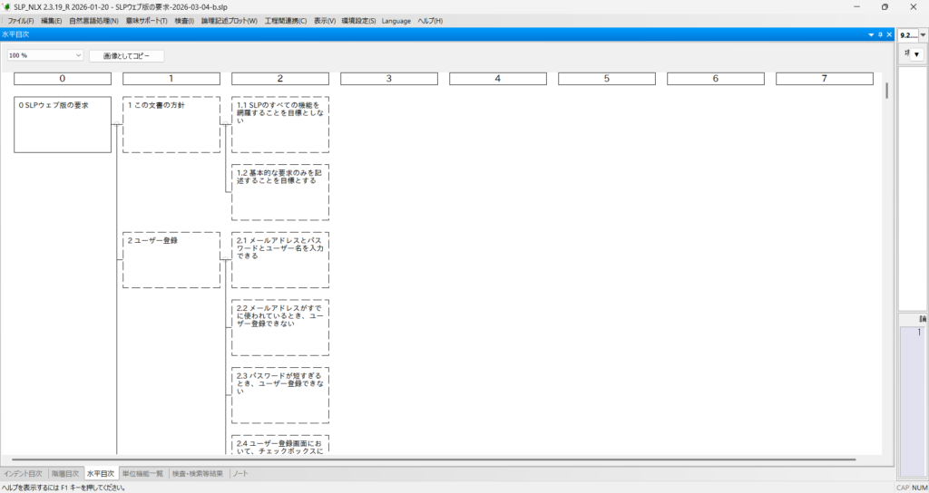929x493 pixels.
Task: Switch to the インデント目次 tab
Action: pos(23,473)
